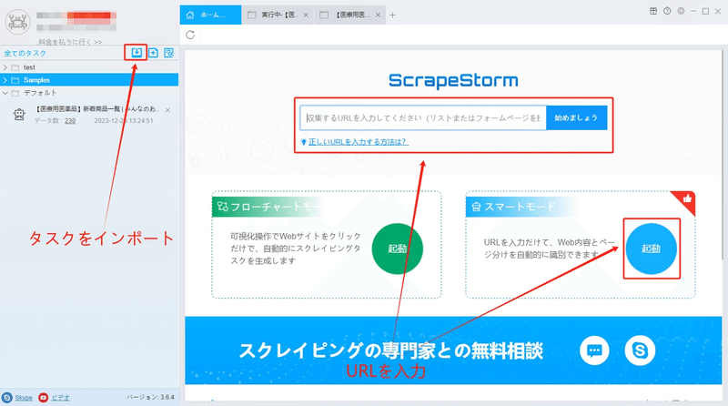
Task: Open the Skype link in the bottom bar
Action: (x=24, y=398)
